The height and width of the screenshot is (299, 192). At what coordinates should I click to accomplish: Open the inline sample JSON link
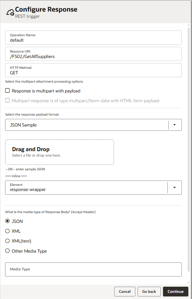pos(16,176)
